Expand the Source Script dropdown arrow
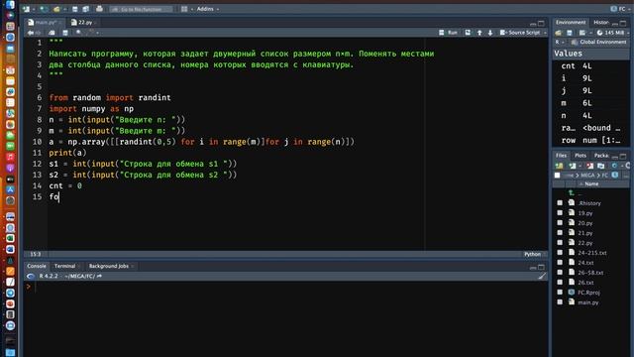 click(545, 33)
